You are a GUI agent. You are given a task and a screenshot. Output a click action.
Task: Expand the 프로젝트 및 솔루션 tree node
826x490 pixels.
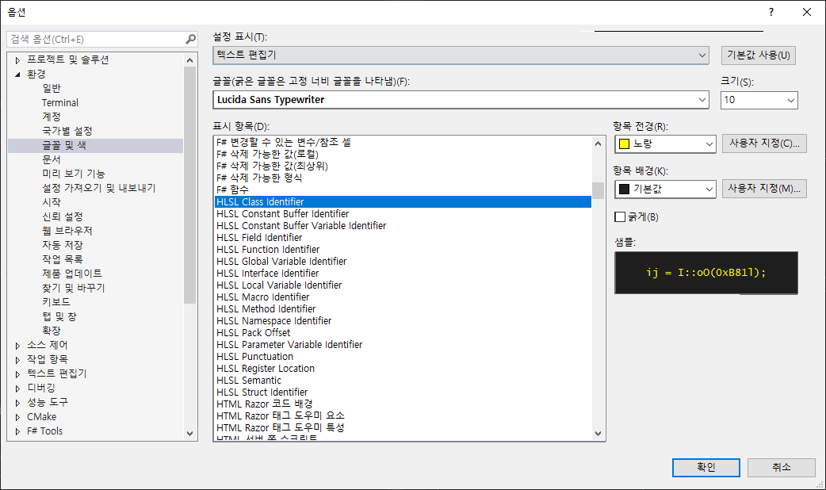click(17, 60)
